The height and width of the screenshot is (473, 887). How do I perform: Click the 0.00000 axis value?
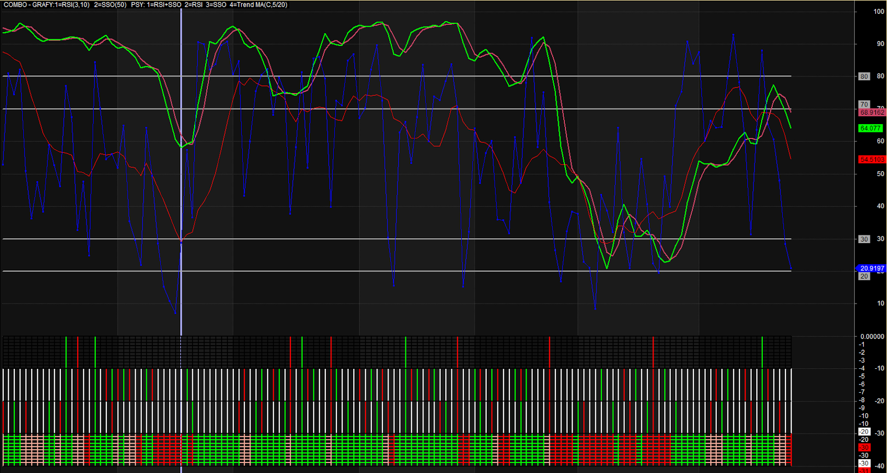pyautogui.click(x=872, y=336)
